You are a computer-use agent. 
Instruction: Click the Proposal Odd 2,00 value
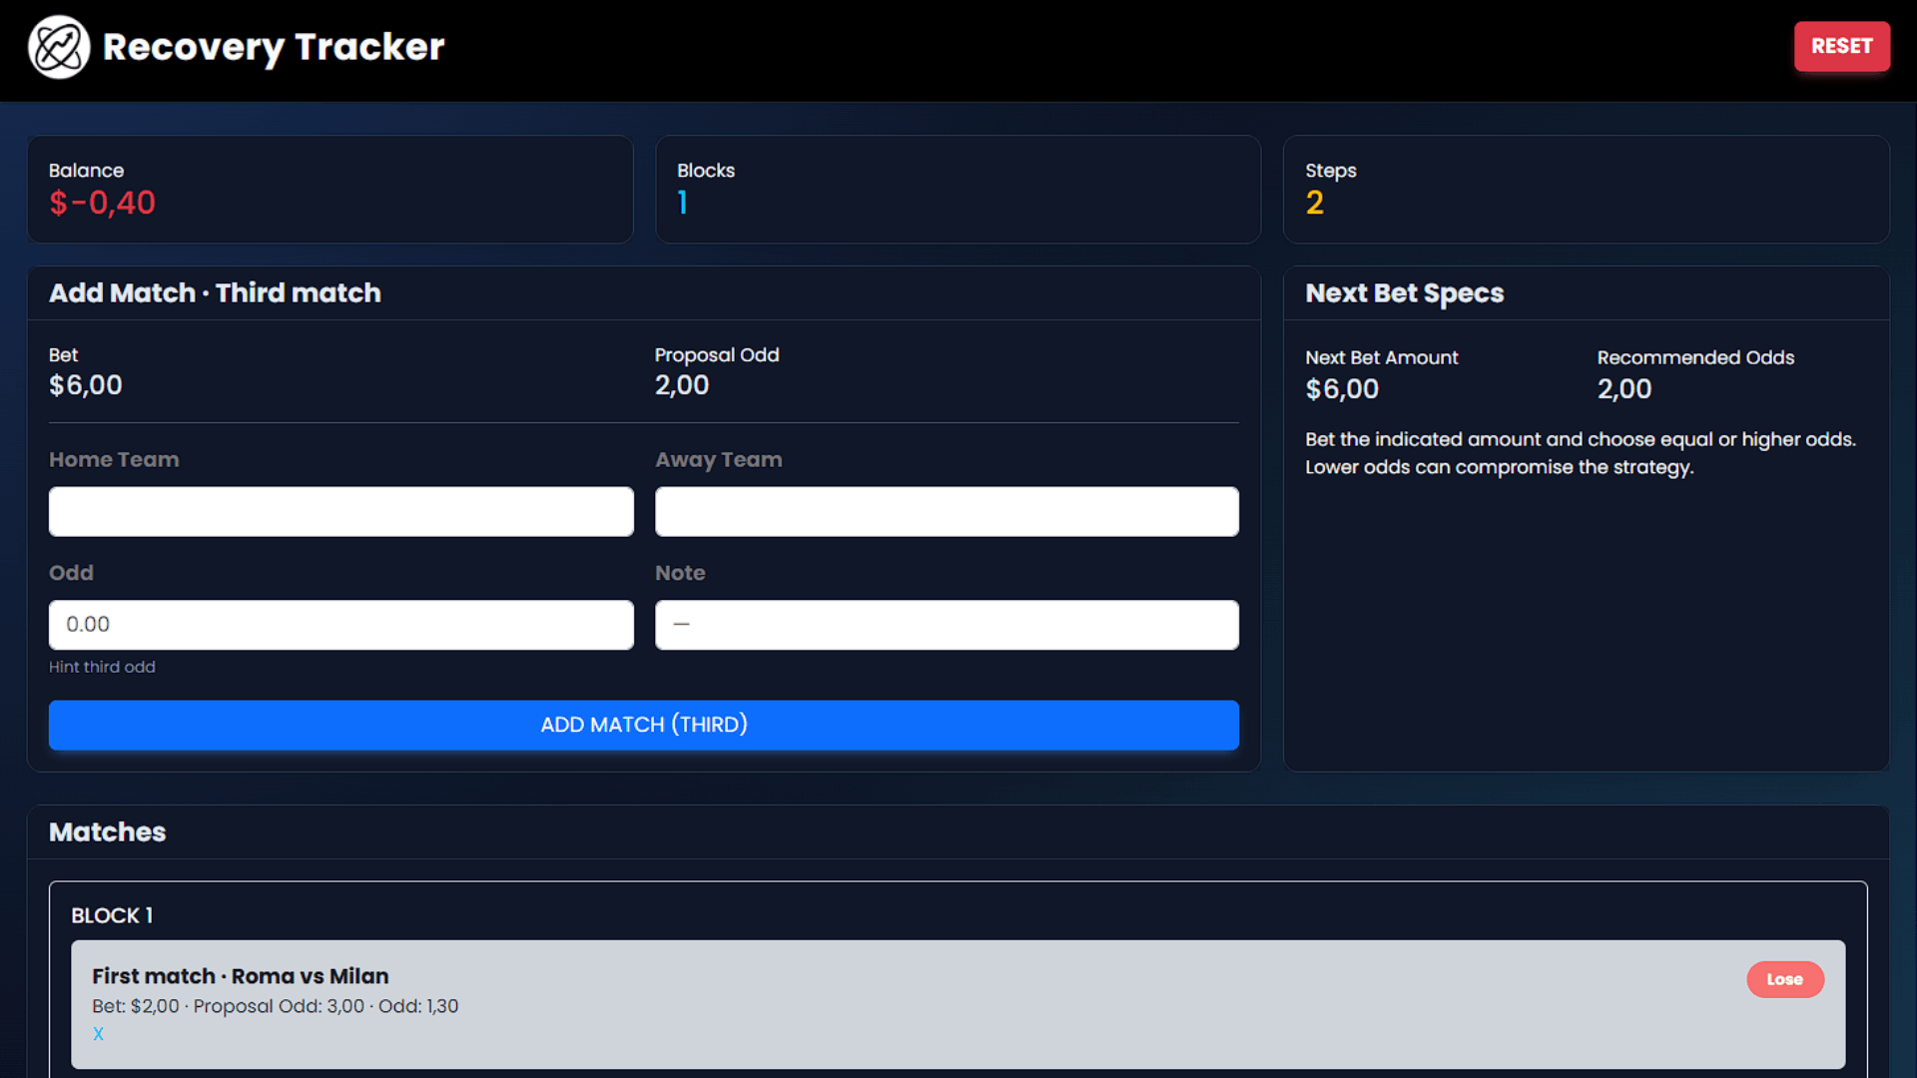[x=682, y=385]
